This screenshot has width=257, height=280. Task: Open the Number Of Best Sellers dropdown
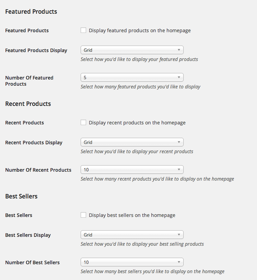(132, 262)
